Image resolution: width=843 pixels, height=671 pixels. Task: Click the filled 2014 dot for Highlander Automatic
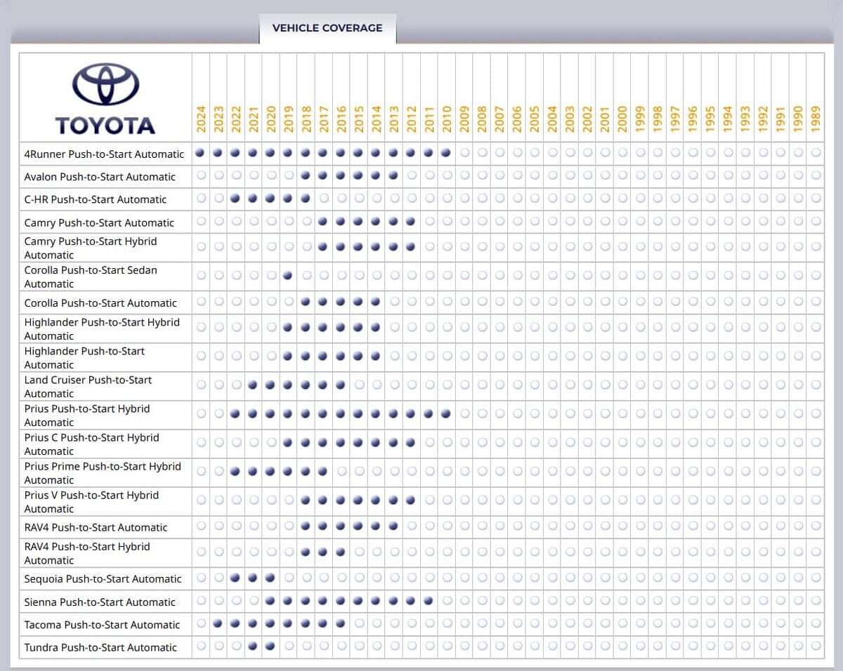tap(376, 356)
